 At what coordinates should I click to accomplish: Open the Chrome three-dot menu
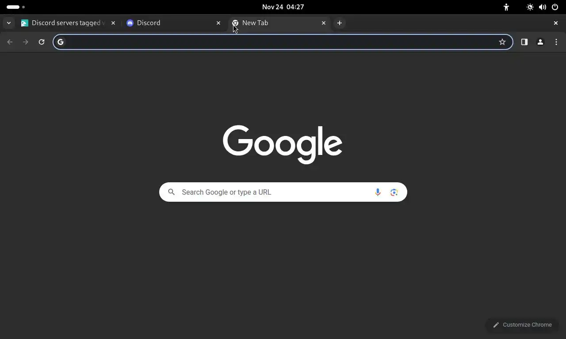556,42
